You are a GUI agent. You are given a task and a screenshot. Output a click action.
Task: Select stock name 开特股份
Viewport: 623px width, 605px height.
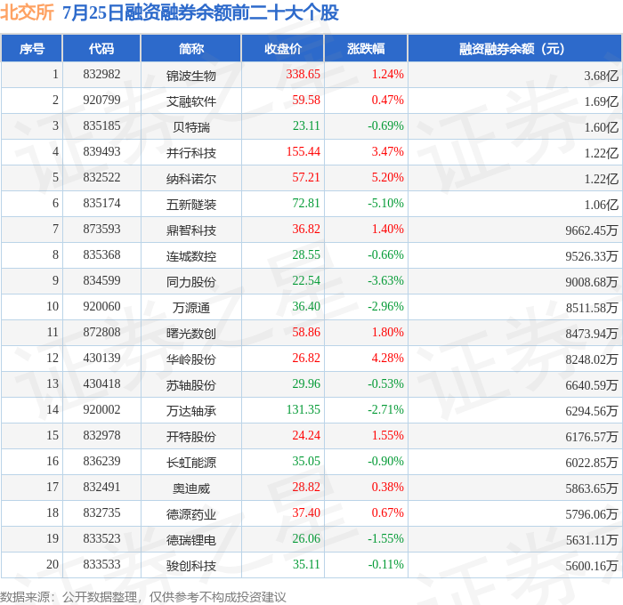point(191,437)
